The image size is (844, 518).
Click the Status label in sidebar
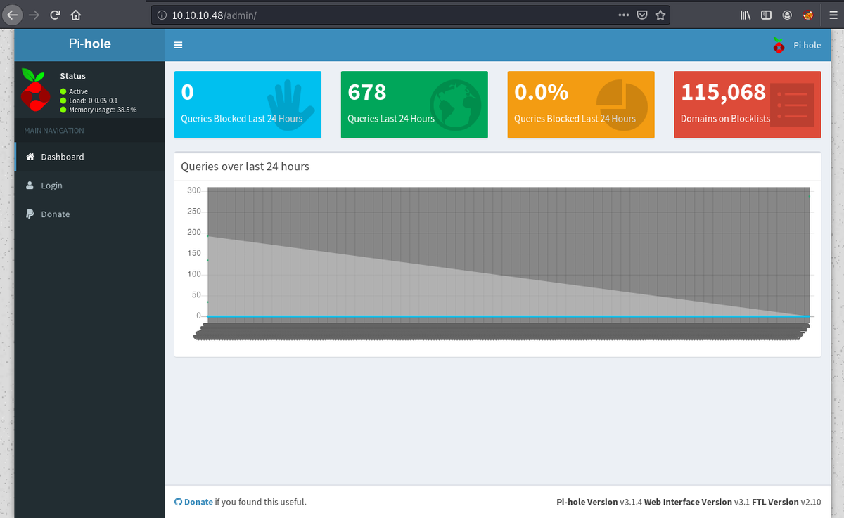coord(72,76)
